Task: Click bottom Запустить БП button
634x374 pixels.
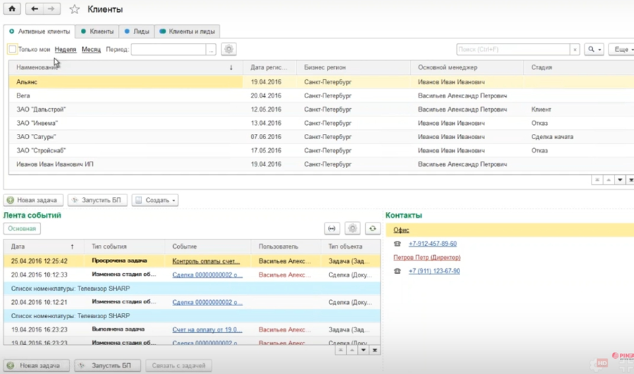Action: 108,365
